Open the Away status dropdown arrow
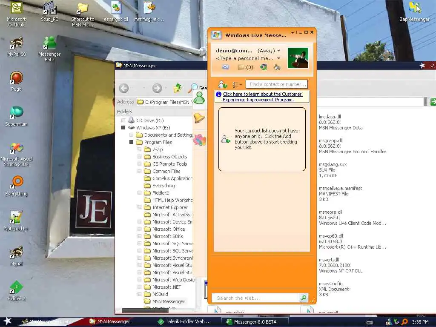 278,51
